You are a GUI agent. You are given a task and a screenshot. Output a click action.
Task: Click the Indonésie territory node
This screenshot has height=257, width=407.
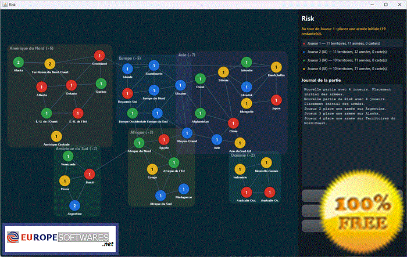(240, 169)
